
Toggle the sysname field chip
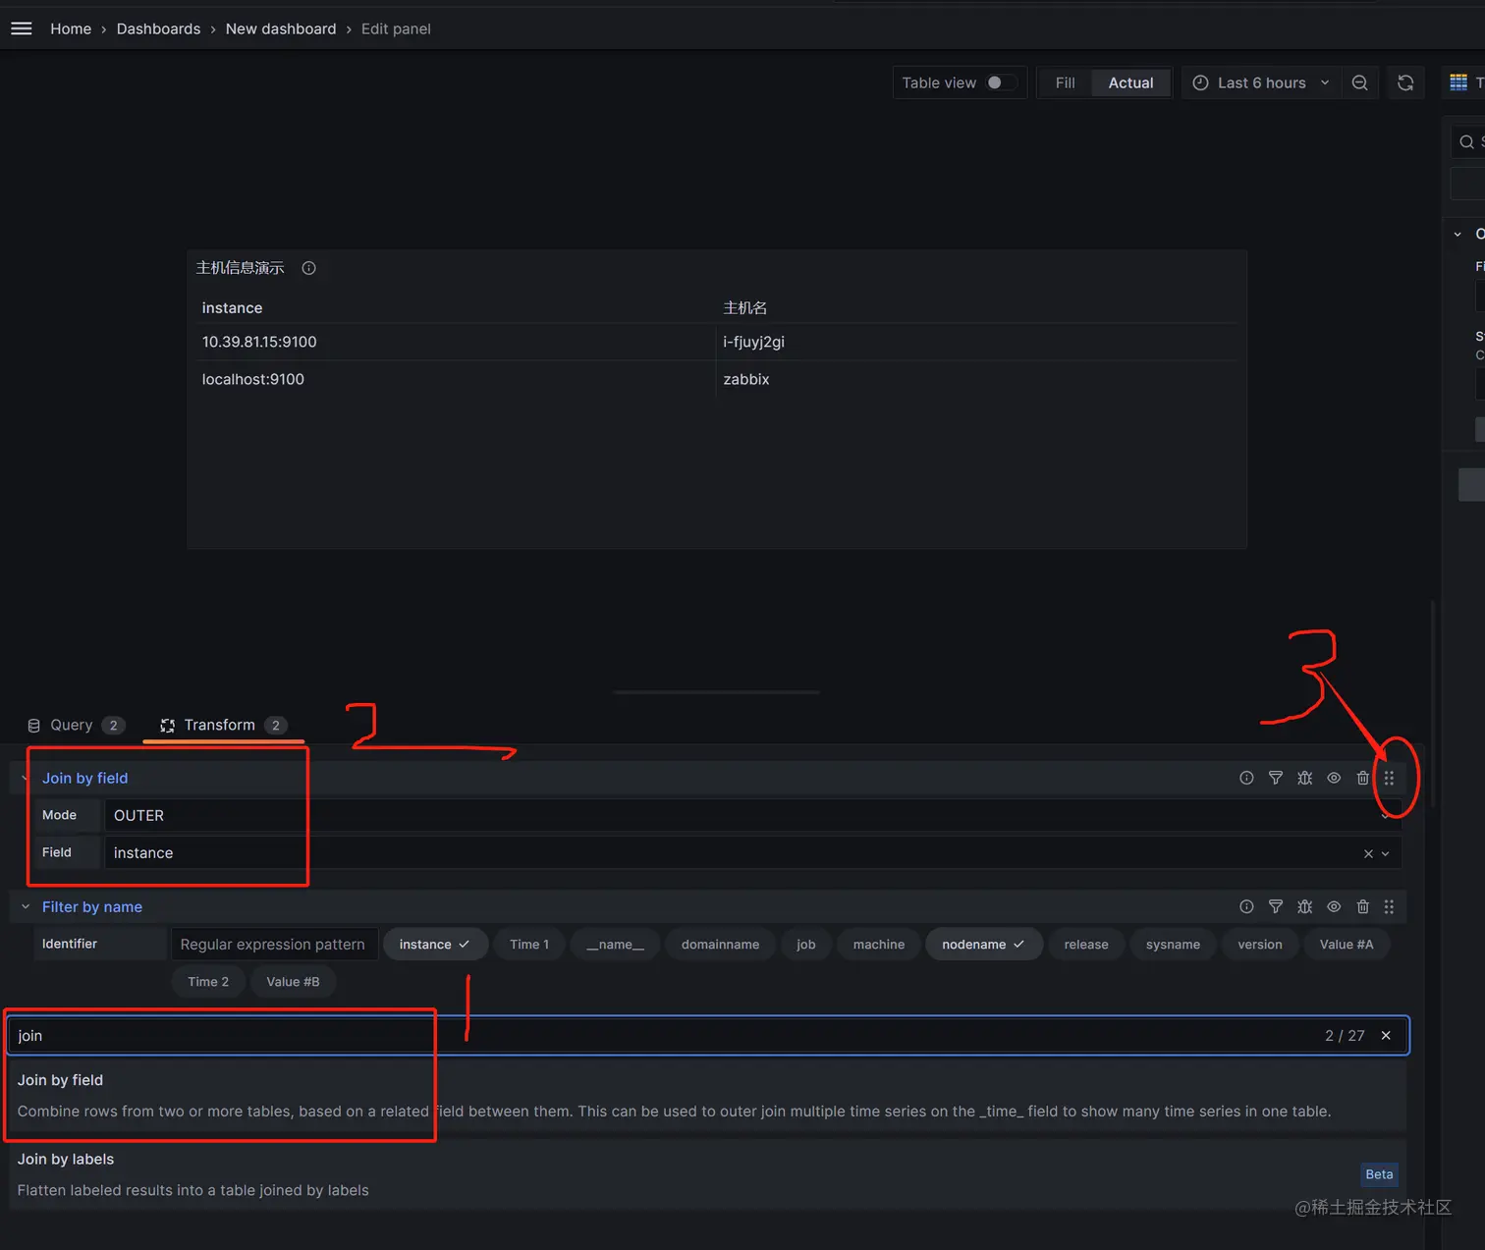point(1173,944)
